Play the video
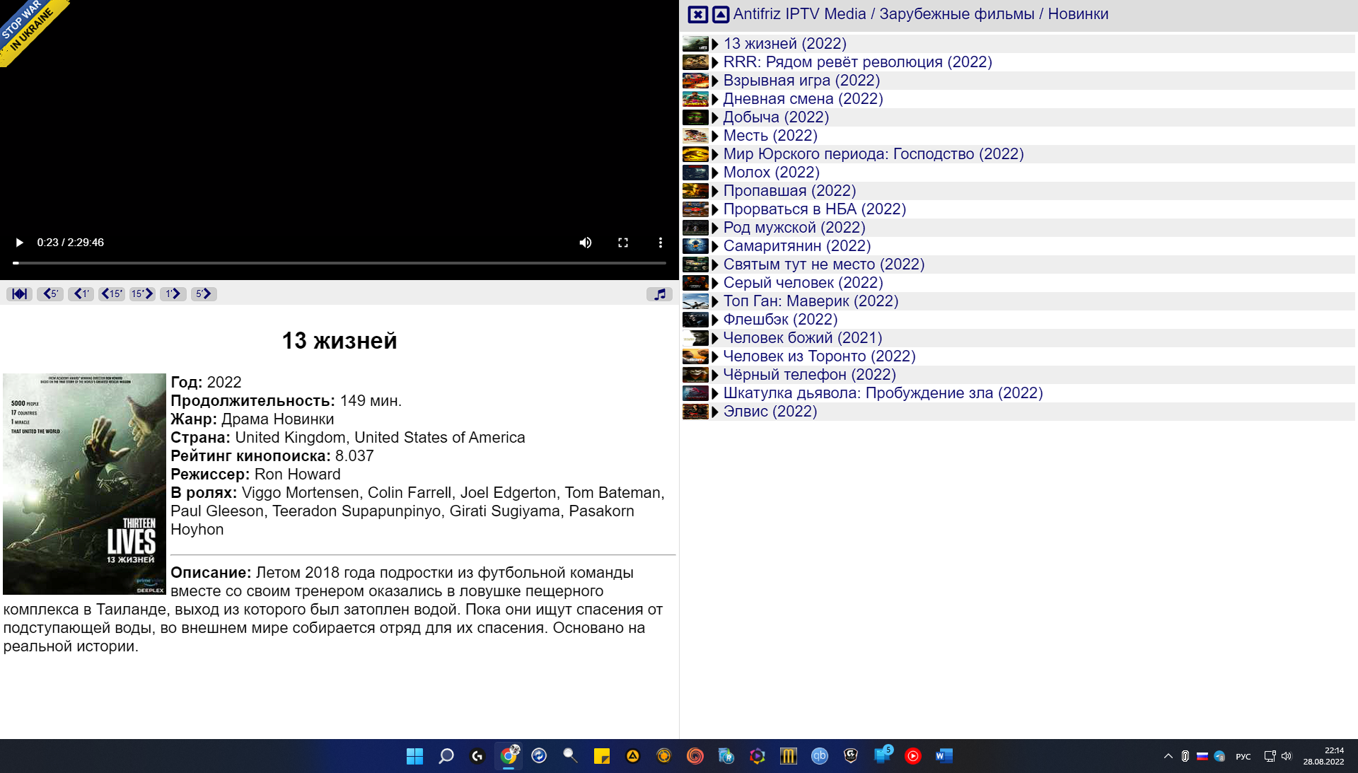The height and width of the screenshot is (773, 1358). (x=19, y=243)
